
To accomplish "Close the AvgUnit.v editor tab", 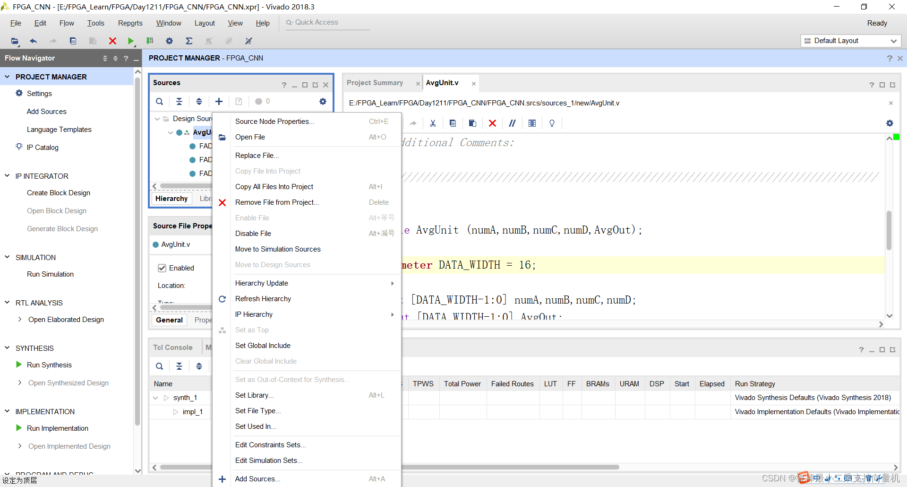I will click(x=473, y=84).
